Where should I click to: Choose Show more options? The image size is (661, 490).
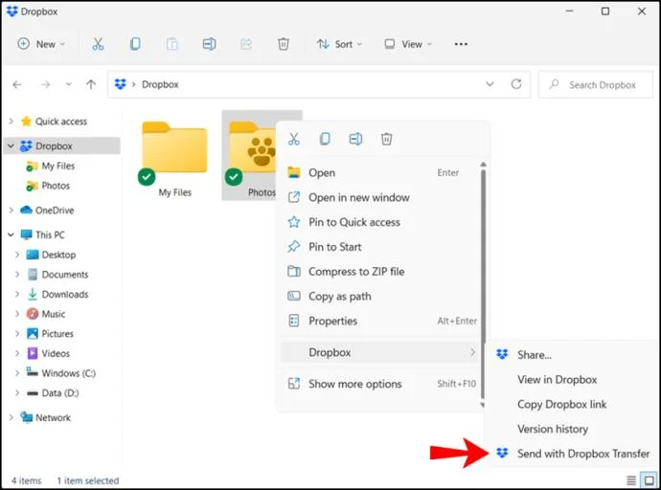pos(379,384)
